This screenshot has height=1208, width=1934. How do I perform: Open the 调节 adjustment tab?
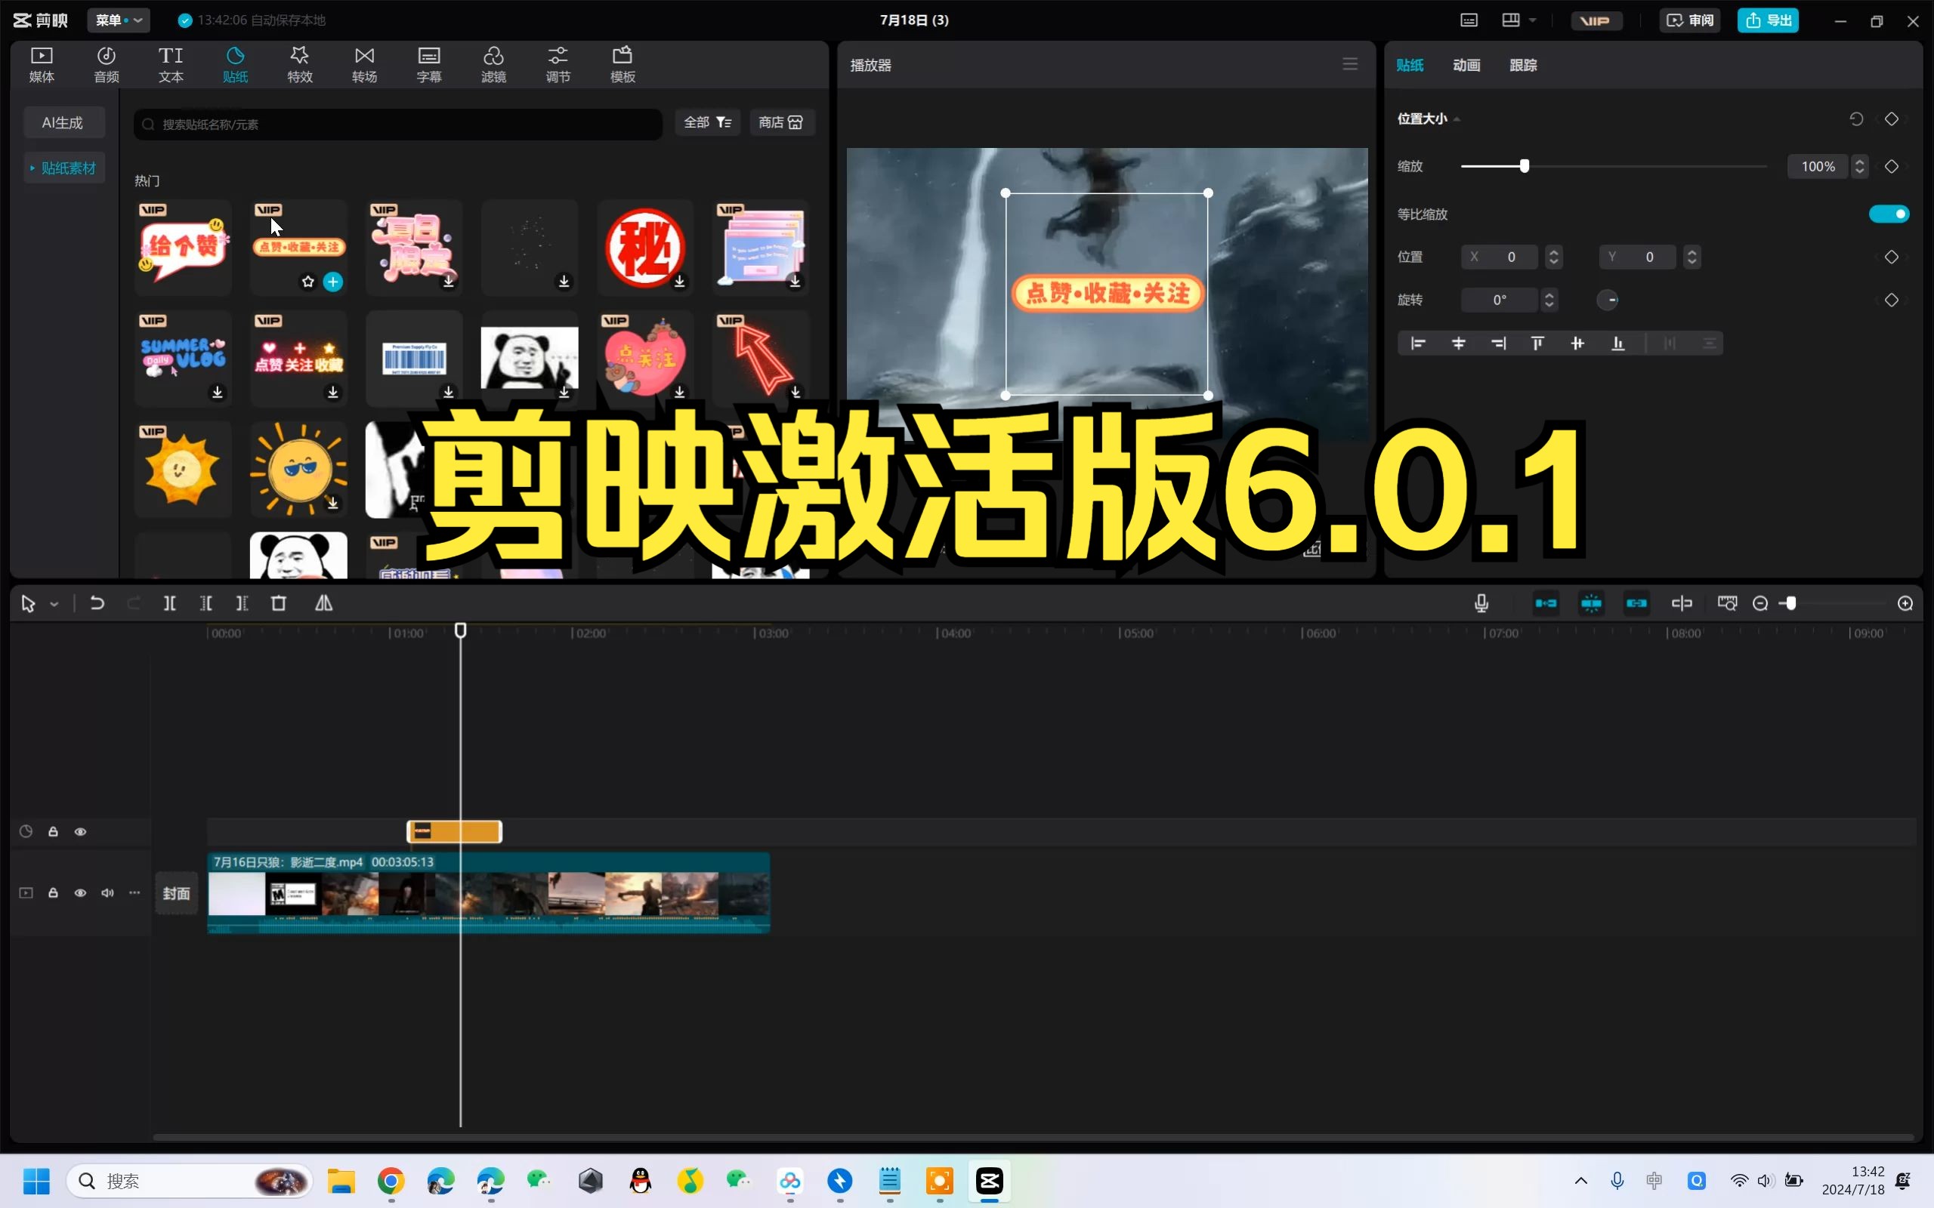[x=558, y=65]
